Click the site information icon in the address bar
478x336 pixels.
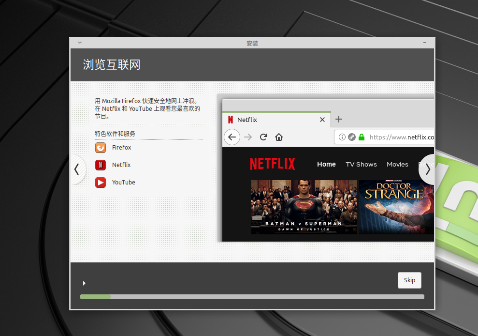click(343, 137)
